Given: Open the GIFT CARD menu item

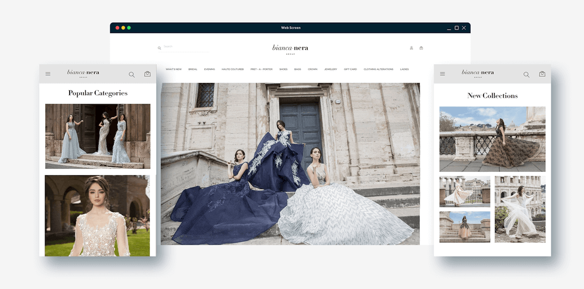Looking at the screenshot, I should point(351,69).
